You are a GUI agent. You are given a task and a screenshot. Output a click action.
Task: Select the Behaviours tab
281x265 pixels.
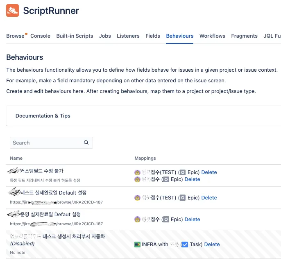[x=180, y=36]
